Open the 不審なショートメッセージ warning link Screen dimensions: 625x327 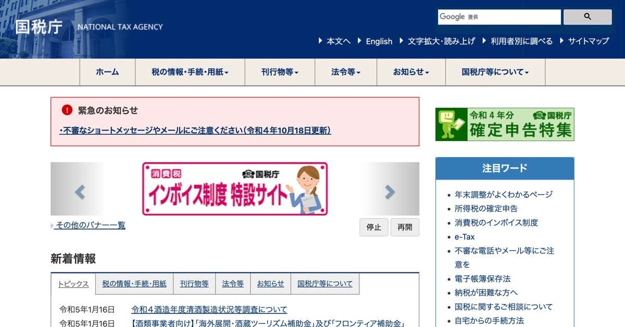click(x=195, y=131)
